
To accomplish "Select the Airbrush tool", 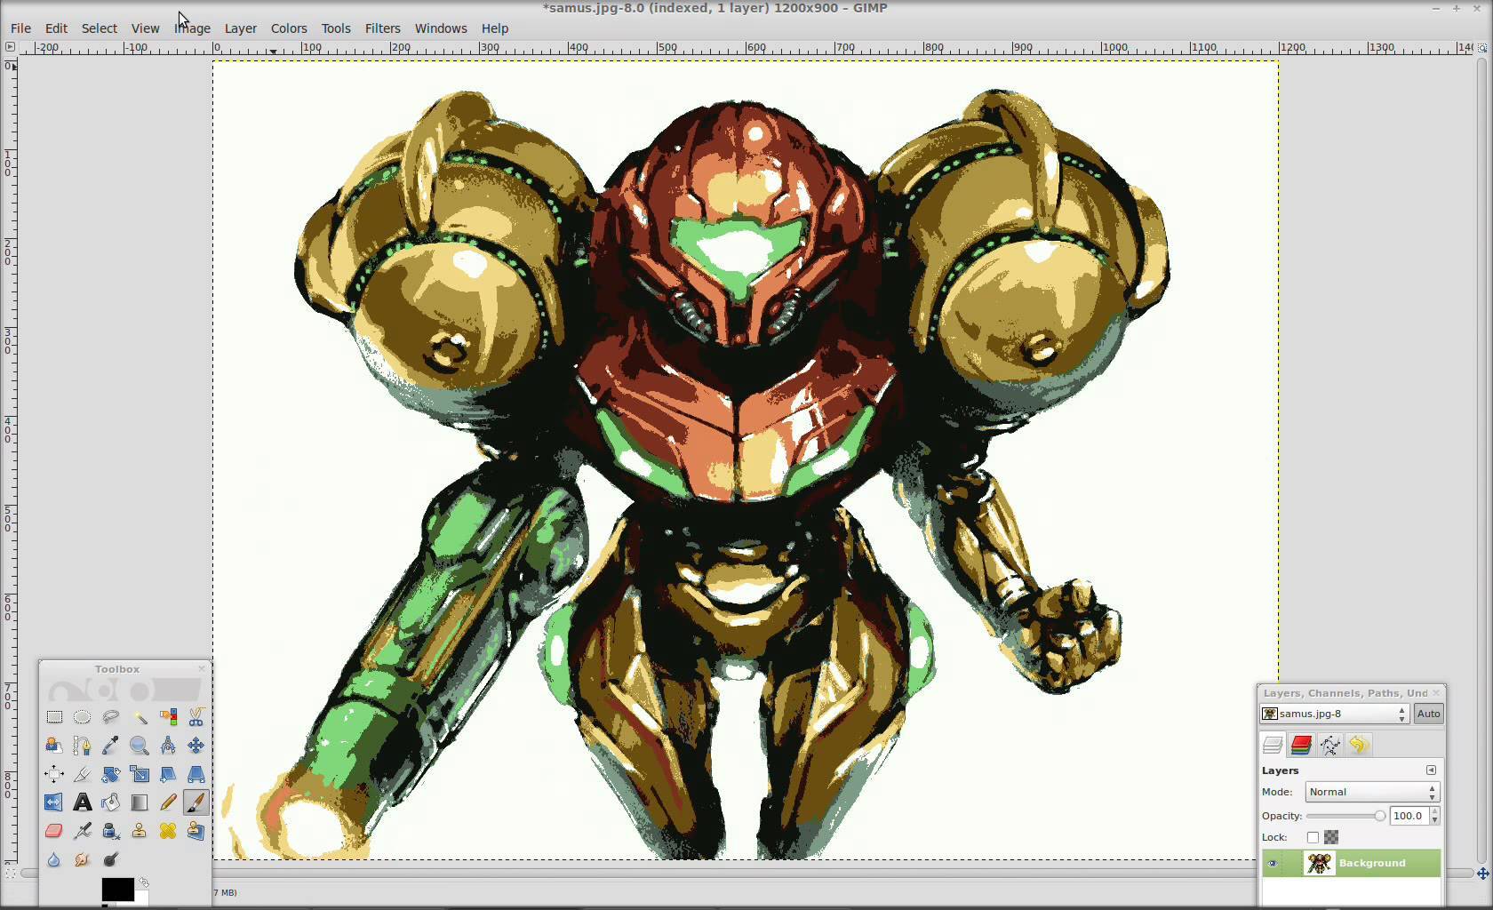I will tap(83, 830).
